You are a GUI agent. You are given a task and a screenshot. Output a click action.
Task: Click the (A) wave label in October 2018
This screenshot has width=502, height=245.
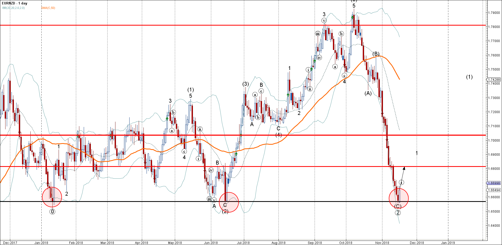point(368,93)
